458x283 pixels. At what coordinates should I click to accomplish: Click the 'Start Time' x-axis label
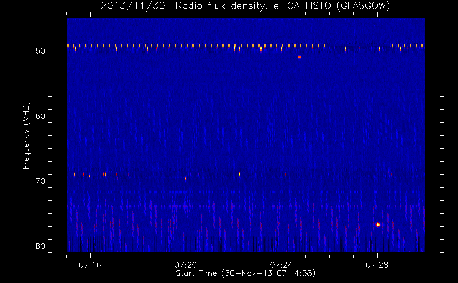(245, 273)
